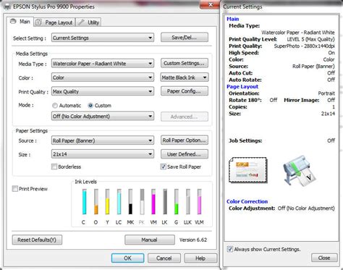Image resolution: width=343 pixels, height=270 pixels.
Task: Open Paper Config... dialog
Action: click(x=185, y=91)
